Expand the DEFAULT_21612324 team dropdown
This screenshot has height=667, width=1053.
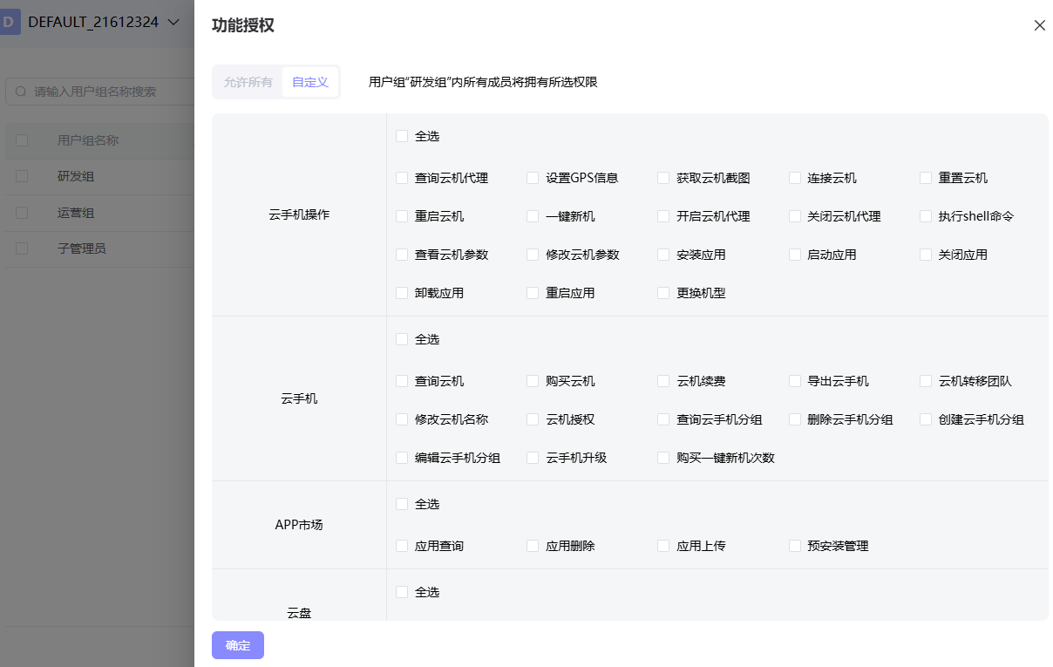tap(173, 23)
